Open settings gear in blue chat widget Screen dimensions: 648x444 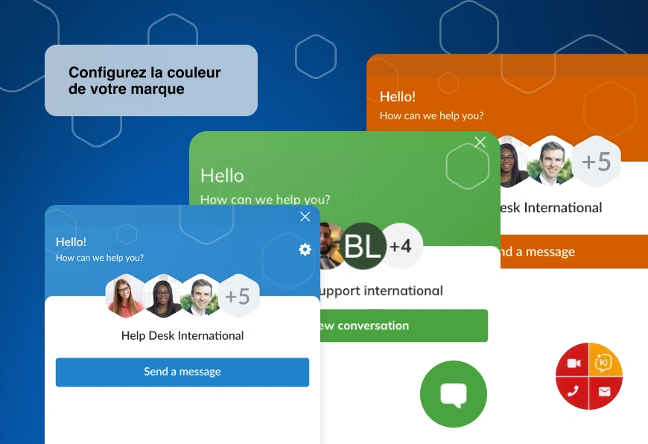[x=305, y=250]
